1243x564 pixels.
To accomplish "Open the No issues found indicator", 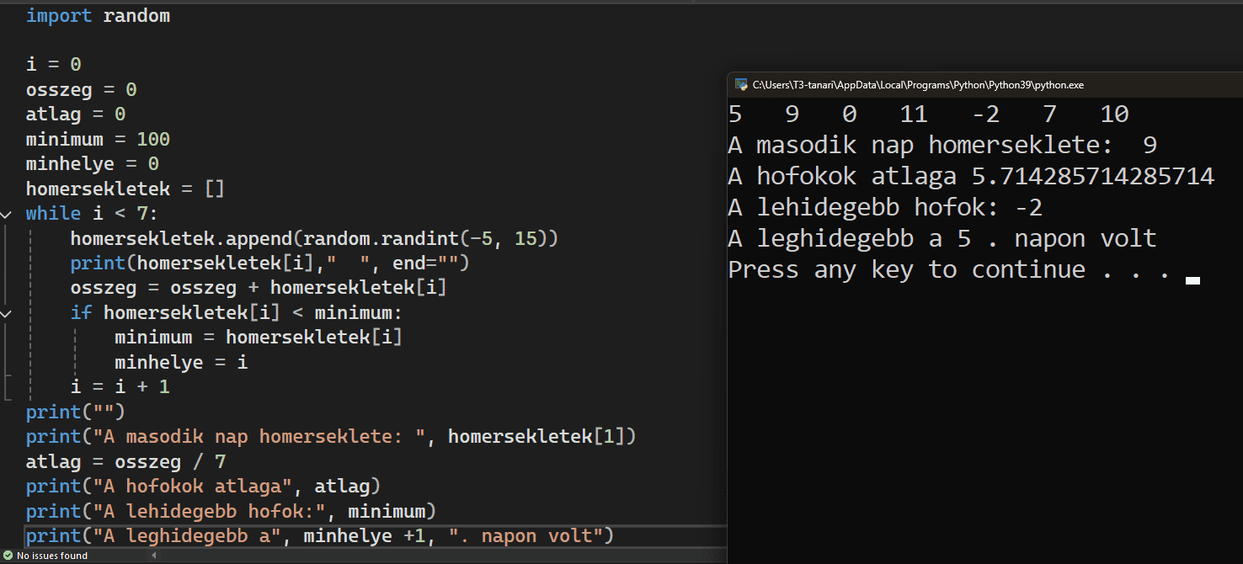I will pyautogui.click(x=51, y=556).
